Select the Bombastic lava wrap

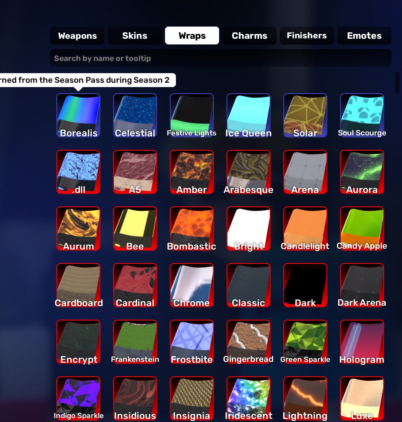coord(192,229)
